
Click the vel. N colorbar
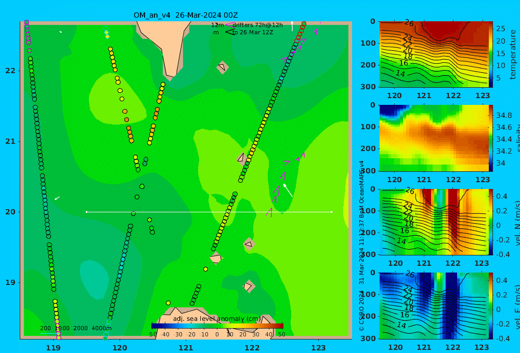click(491, 222)
